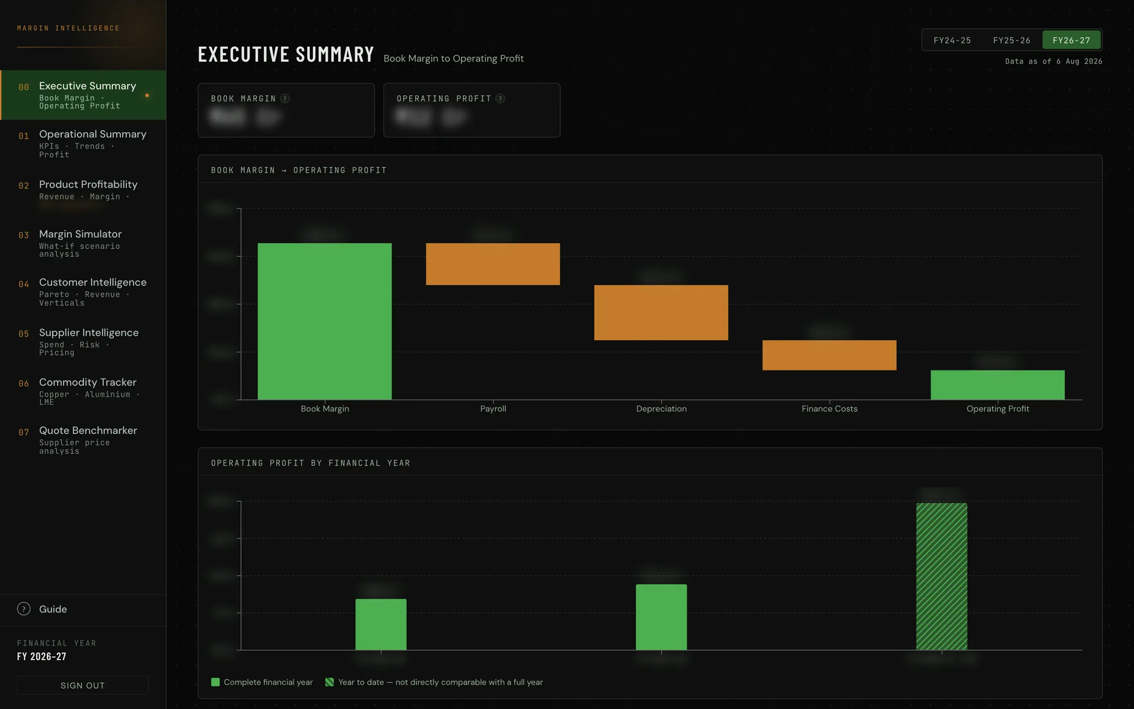Switch to the FY25-26 tab

[1012, 40]
